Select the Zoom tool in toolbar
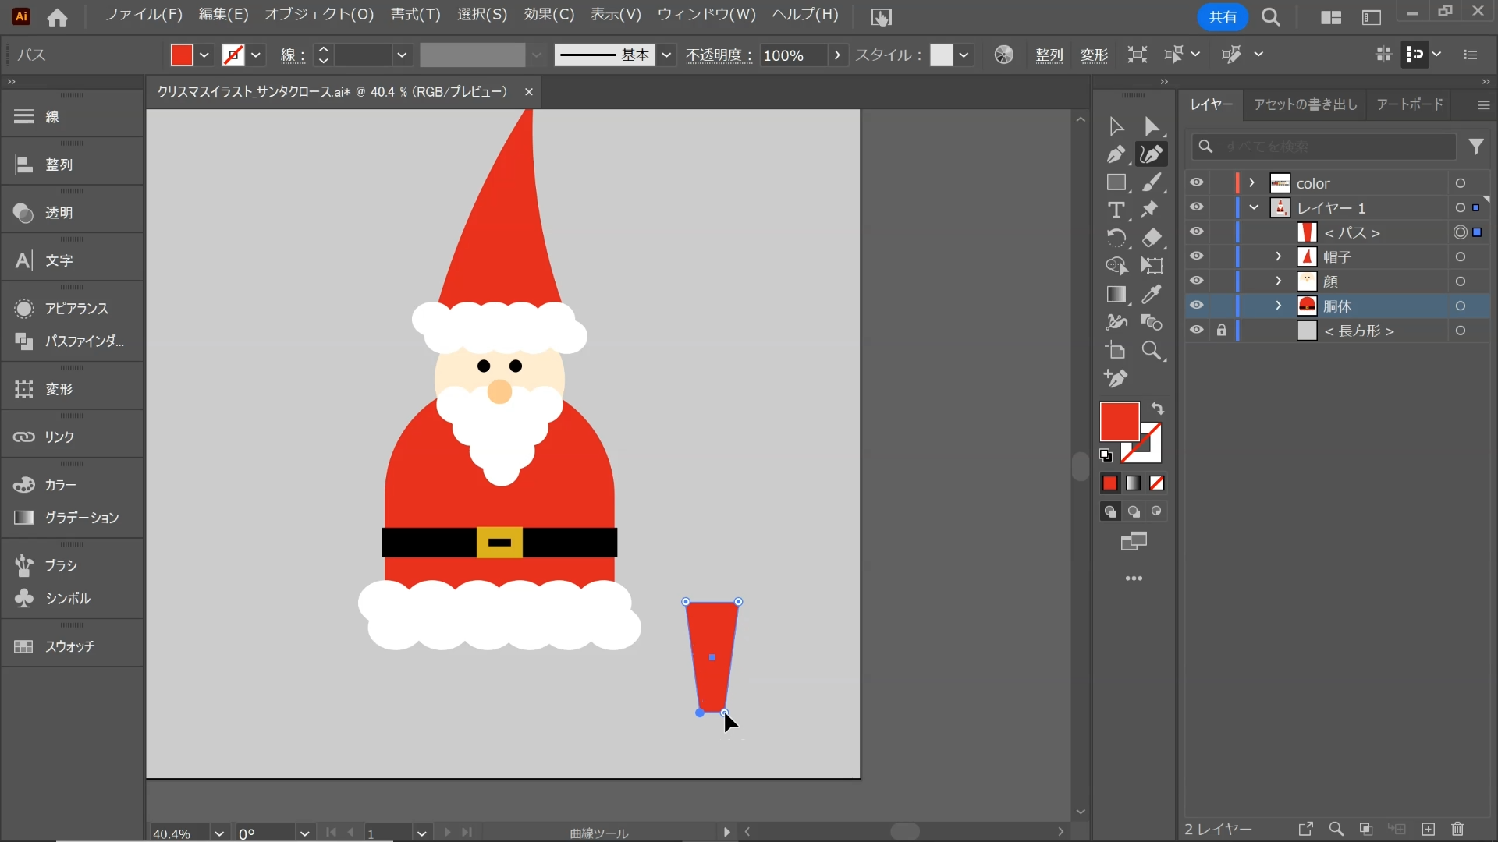The image size is (1498, 842). [x=1152, y=351]
